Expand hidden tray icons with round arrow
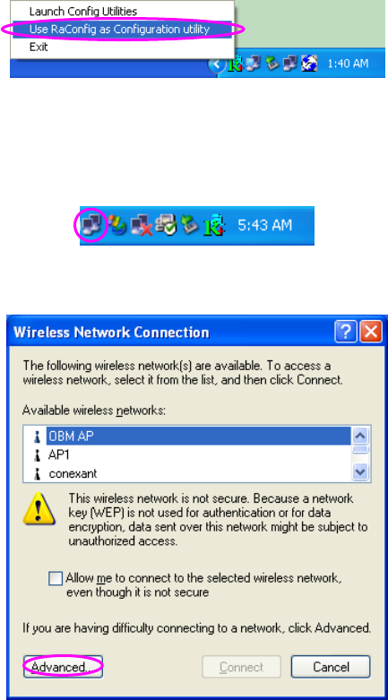388x700 pixels. click(x=217, y=65)
